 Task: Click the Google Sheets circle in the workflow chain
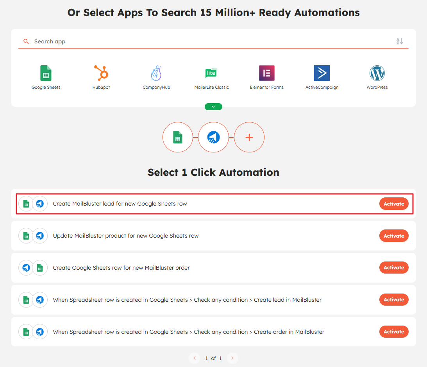178,137
